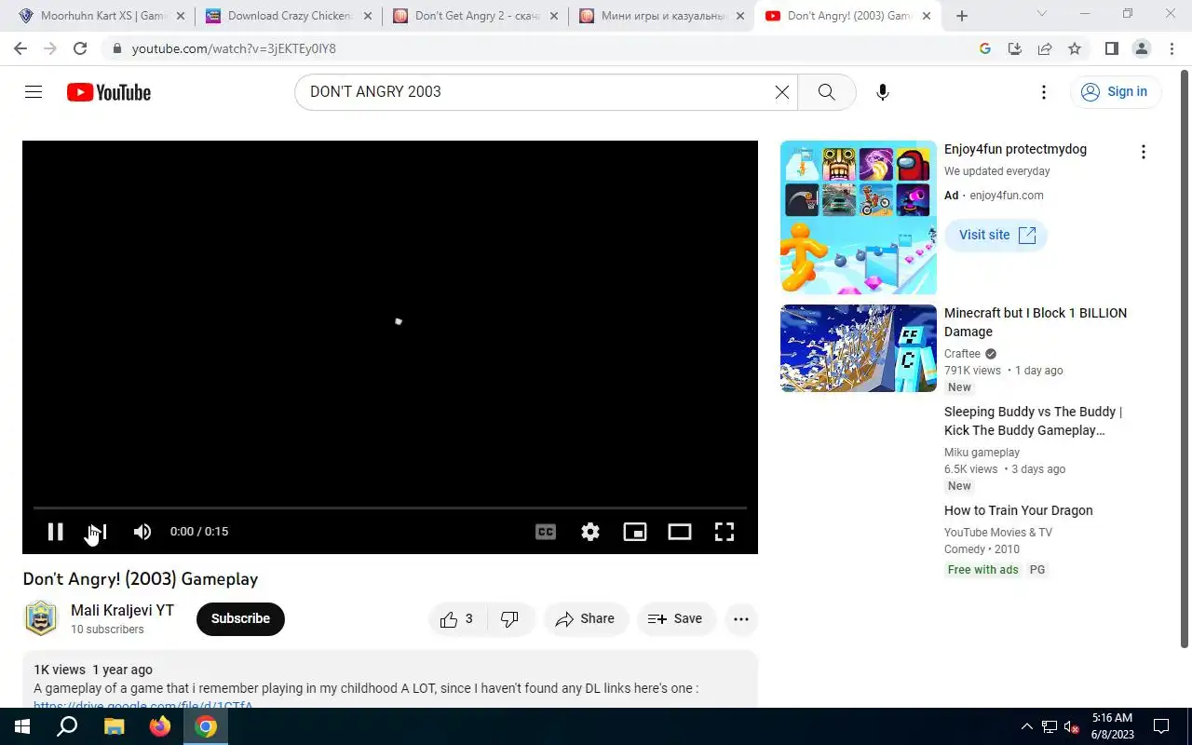Open Windows taskbar search

pos(67,726)
